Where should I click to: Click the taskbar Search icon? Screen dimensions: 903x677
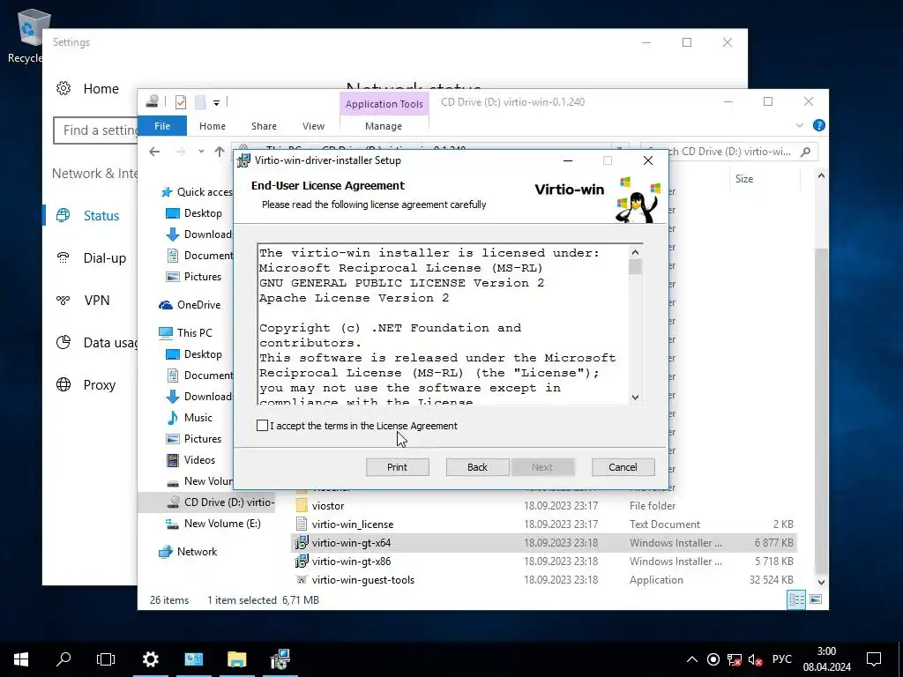tap(63, 659)
